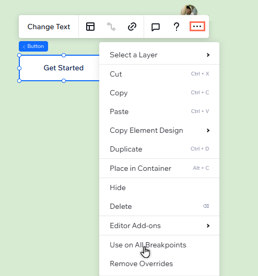Toggle the more actions three-dot button
258x276 pixels.
tap(197, 27)
